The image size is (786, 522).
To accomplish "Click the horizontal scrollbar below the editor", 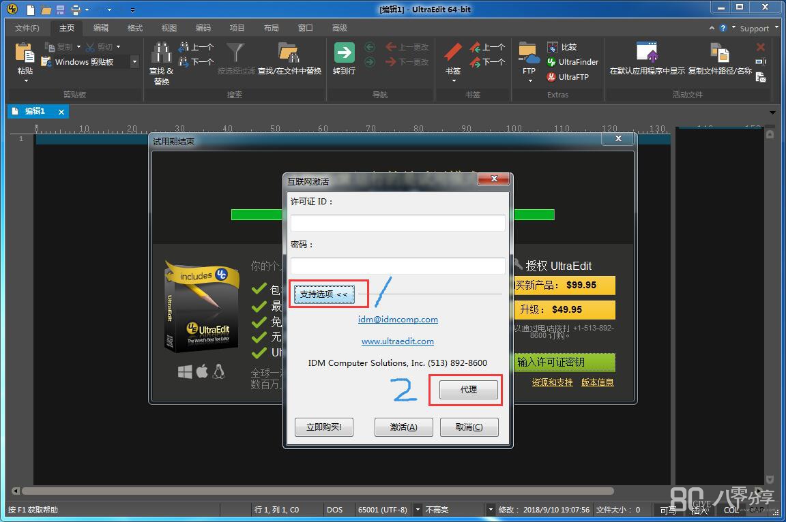I will (318, 491).
